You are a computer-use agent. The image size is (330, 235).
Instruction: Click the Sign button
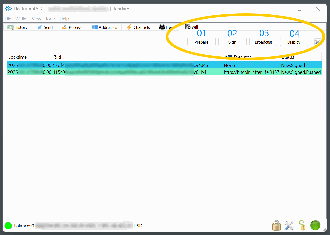tap(232, 42)
